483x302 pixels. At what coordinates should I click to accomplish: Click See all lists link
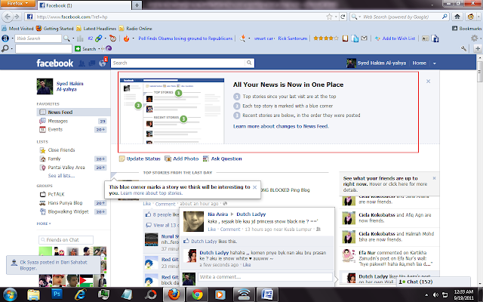(61, 176)
